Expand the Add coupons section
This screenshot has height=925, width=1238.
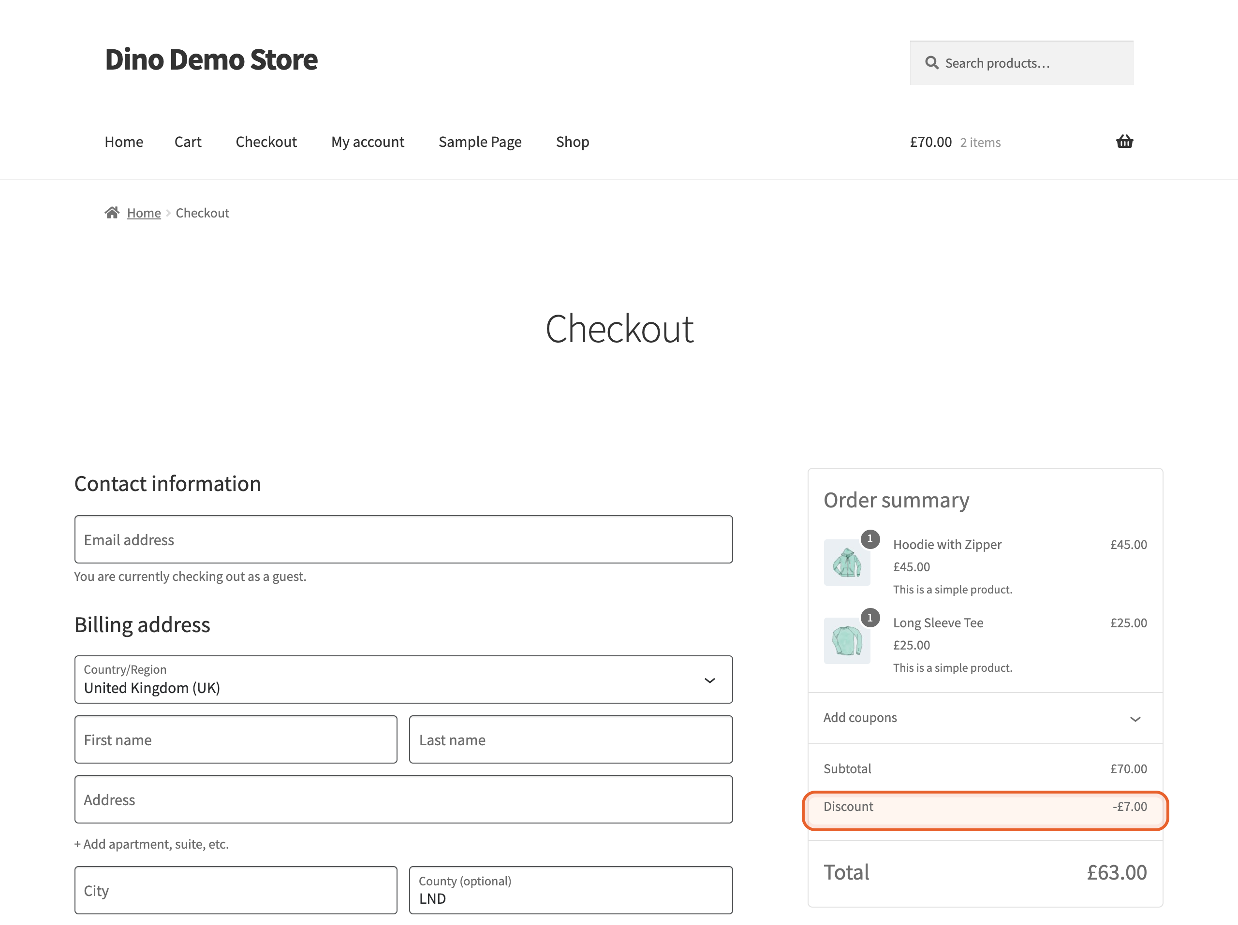coord(985,718)
